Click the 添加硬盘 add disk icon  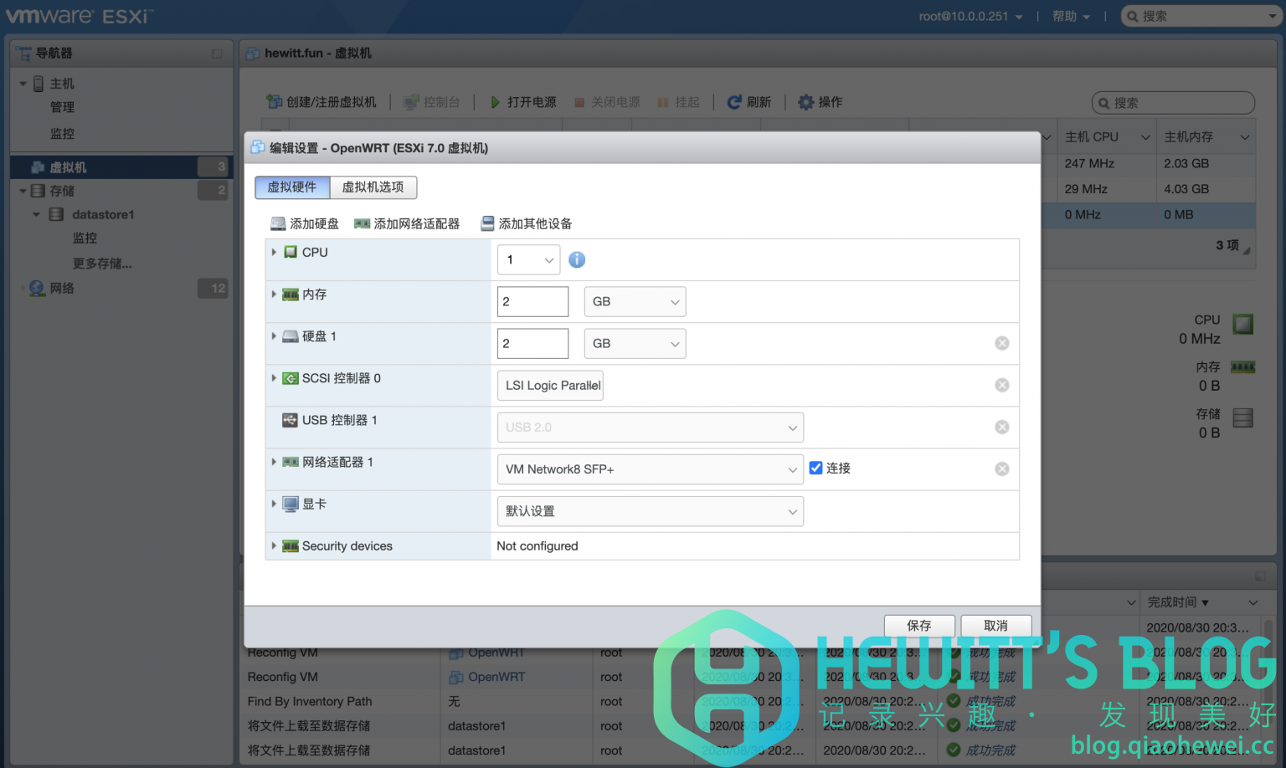(x=277, y=223)
